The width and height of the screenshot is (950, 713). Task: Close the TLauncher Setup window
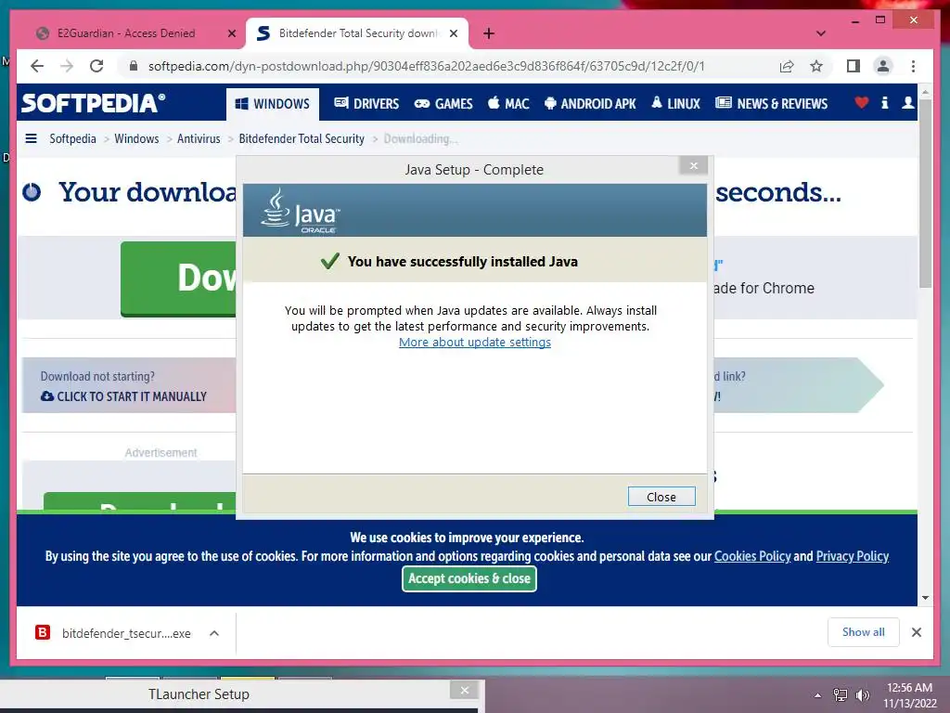[465, 690]
